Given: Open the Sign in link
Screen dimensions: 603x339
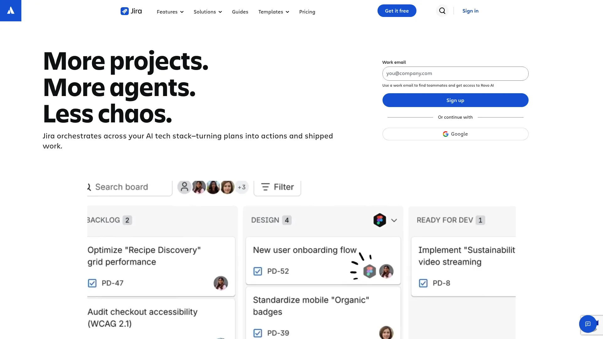Looking at the screenshot, I should tap(470, 11).
